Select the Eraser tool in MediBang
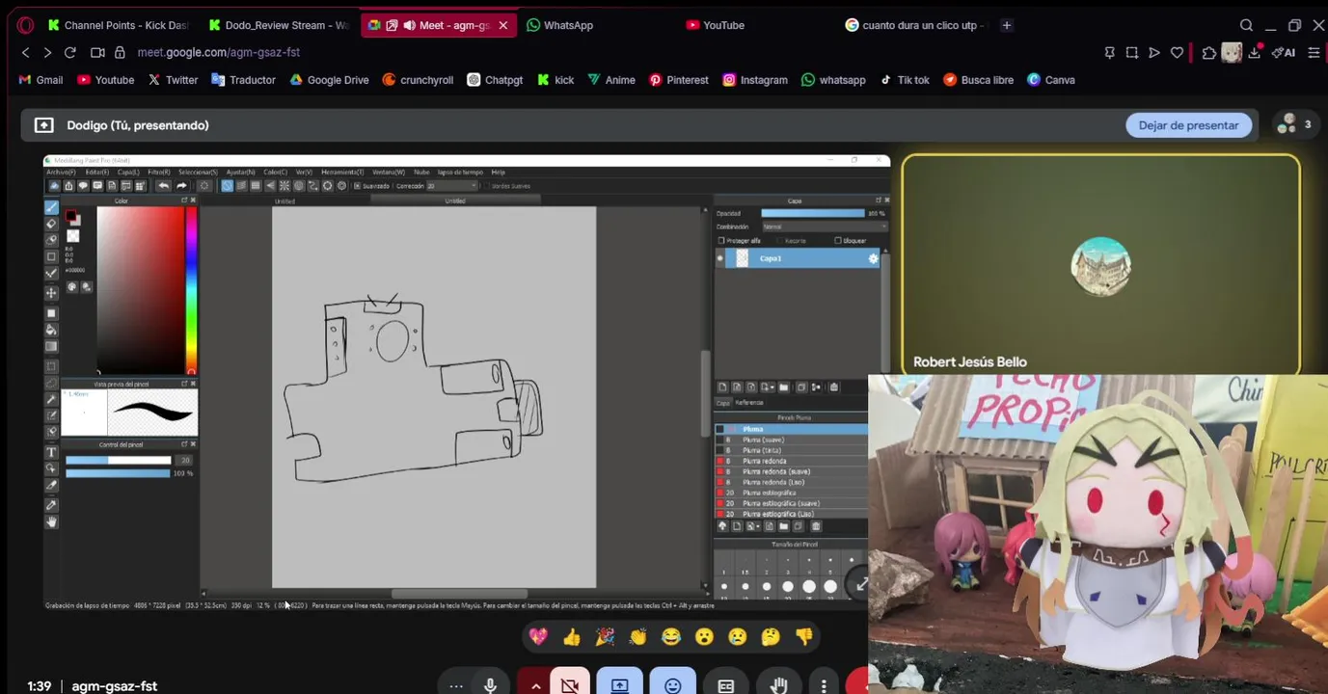This screenshot has width=1328, height=694. 51,224
